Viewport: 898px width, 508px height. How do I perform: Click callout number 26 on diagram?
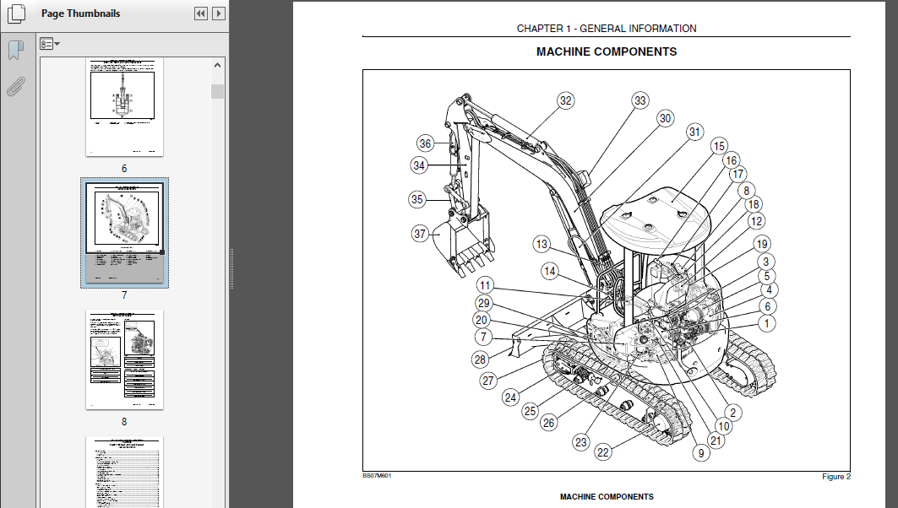pos(548,423)
